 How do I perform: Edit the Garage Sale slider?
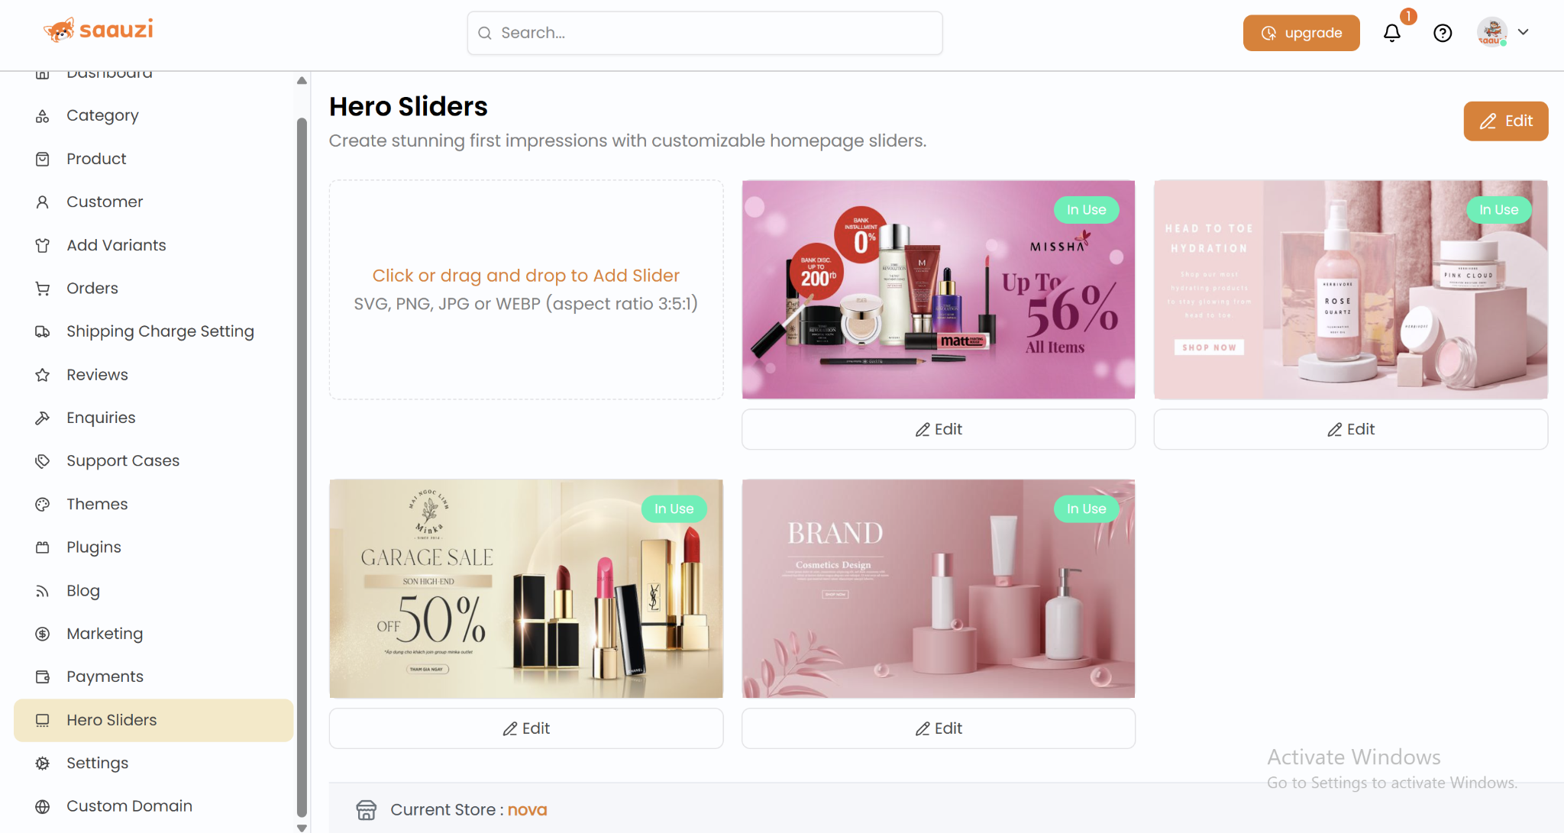pos(526,728)
